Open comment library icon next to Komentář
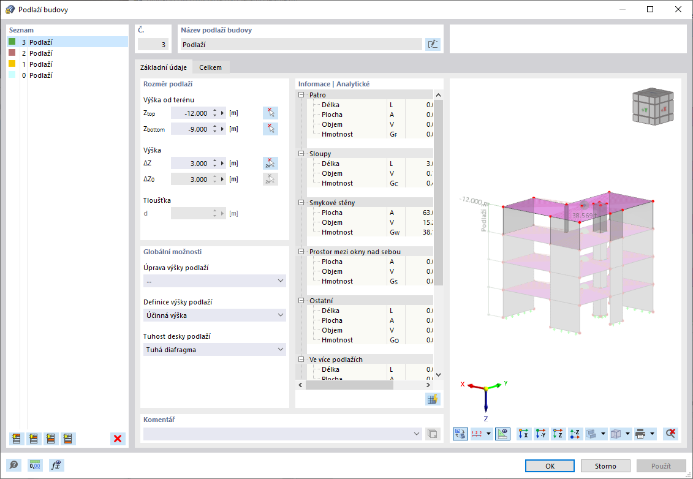This screenshot has width=693, height=479. 433,434
